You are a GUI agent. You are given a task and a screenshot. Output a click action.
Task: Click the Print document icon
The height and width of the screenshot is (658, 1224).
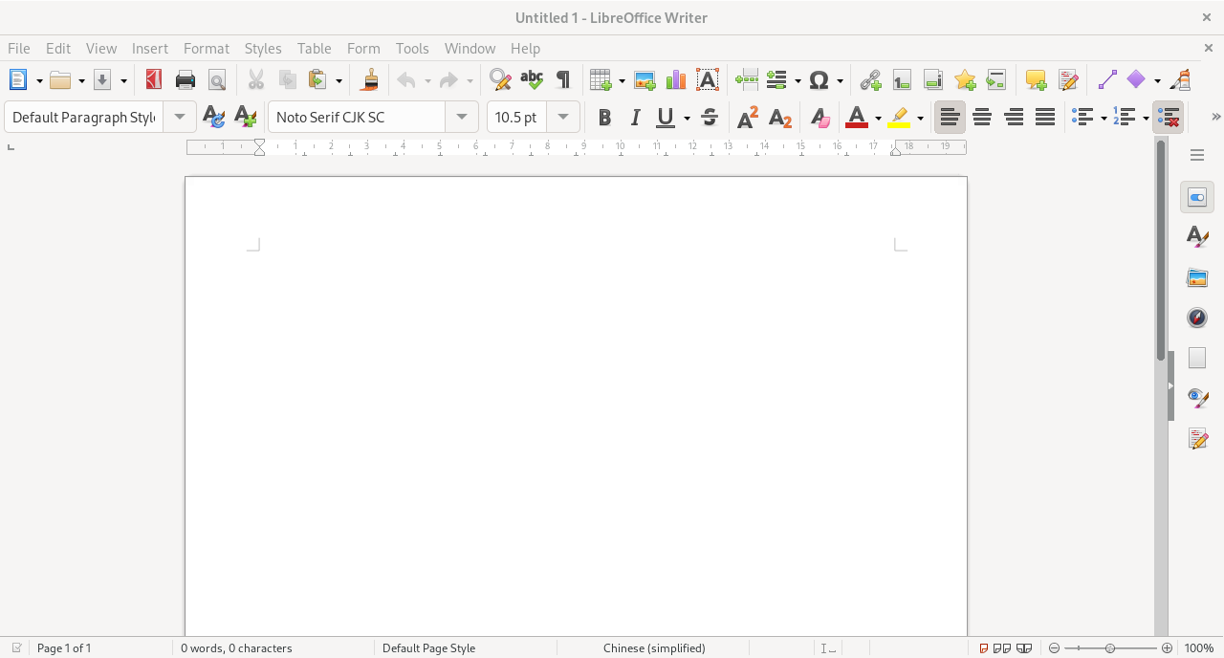coord(186,80)
